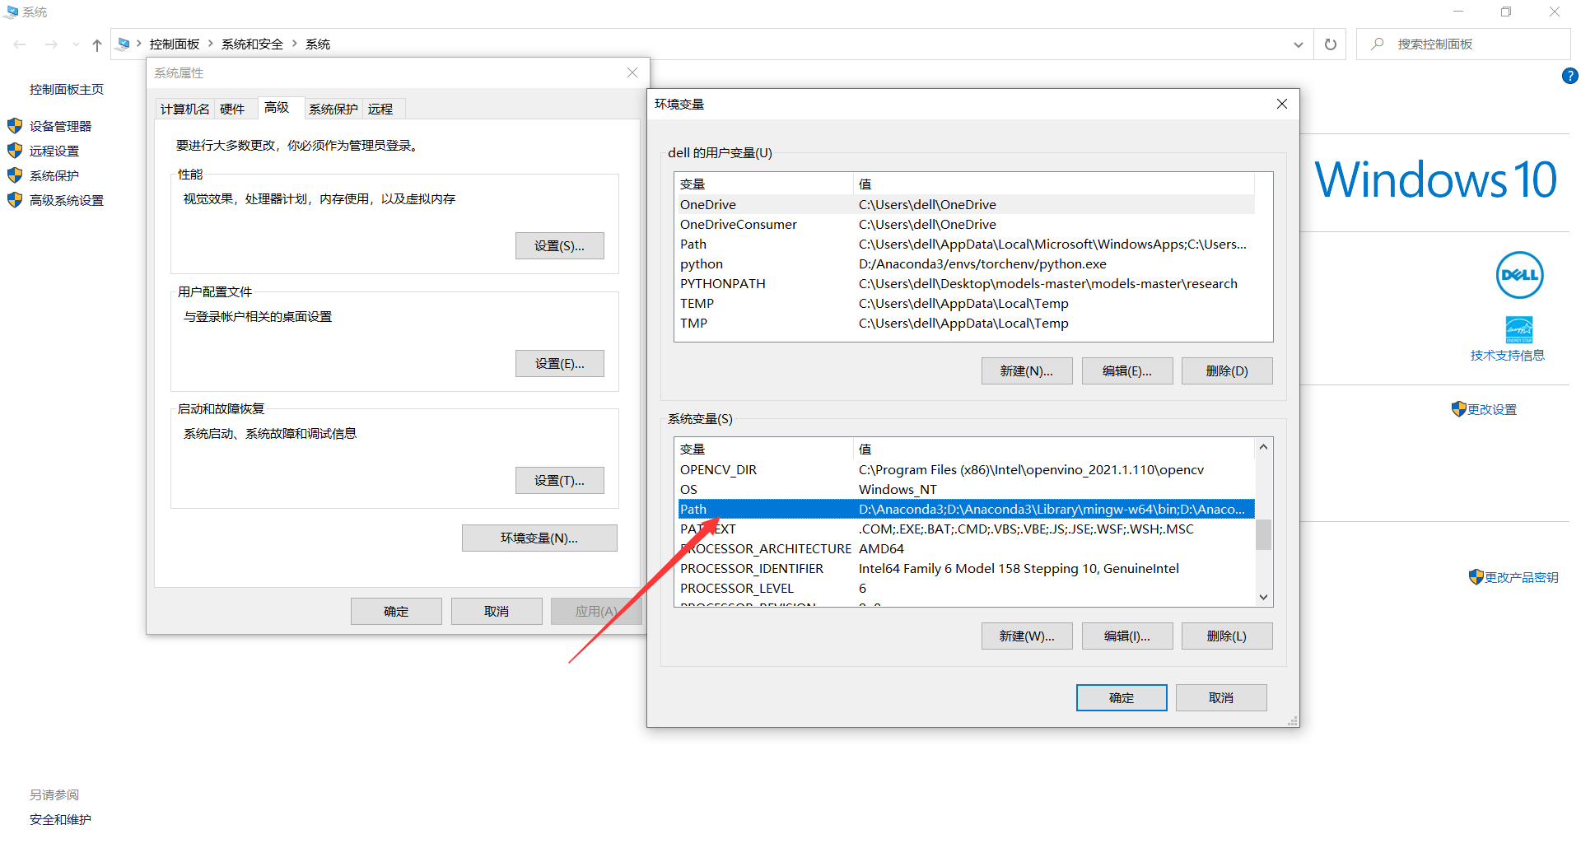Select python user variable row

tap(966, 263)
